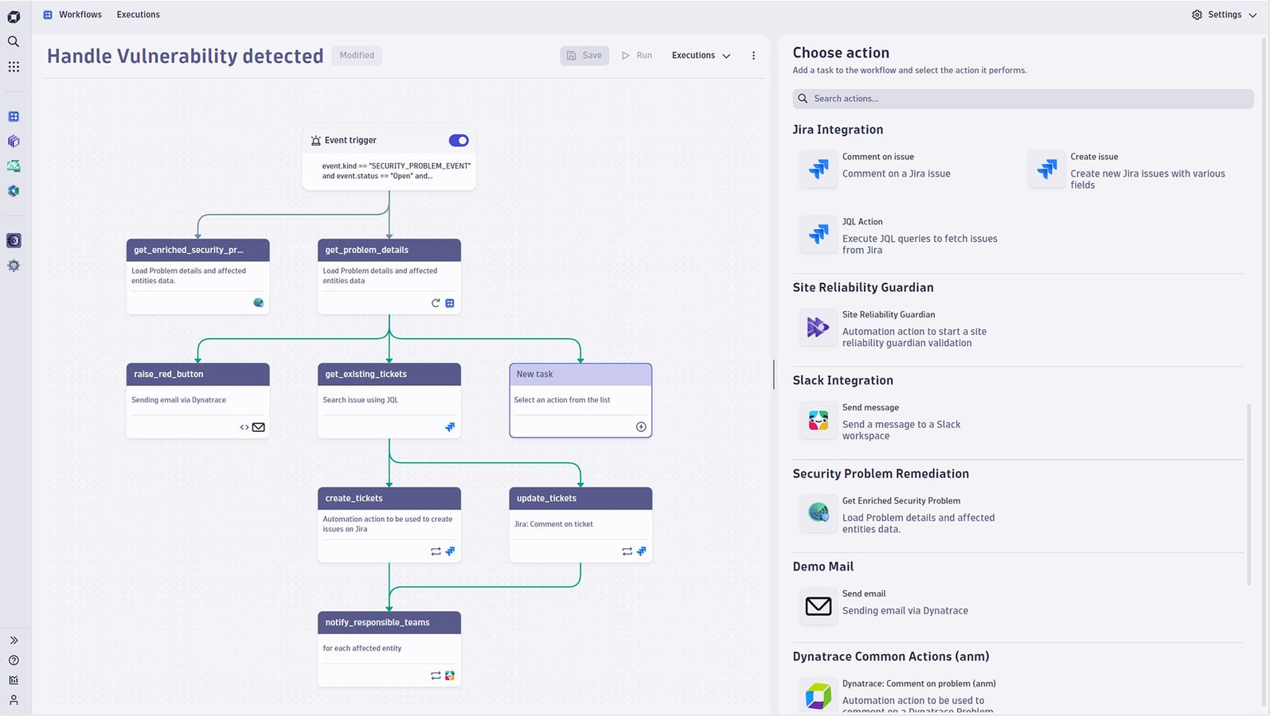Click the loop icon on create_tickets
This screenshot has height=716, width=1274.
tap(436, 551)
